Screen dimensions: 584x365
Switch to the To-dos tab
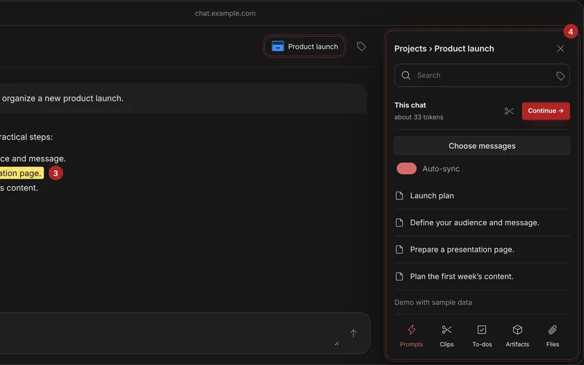[482, 336]
